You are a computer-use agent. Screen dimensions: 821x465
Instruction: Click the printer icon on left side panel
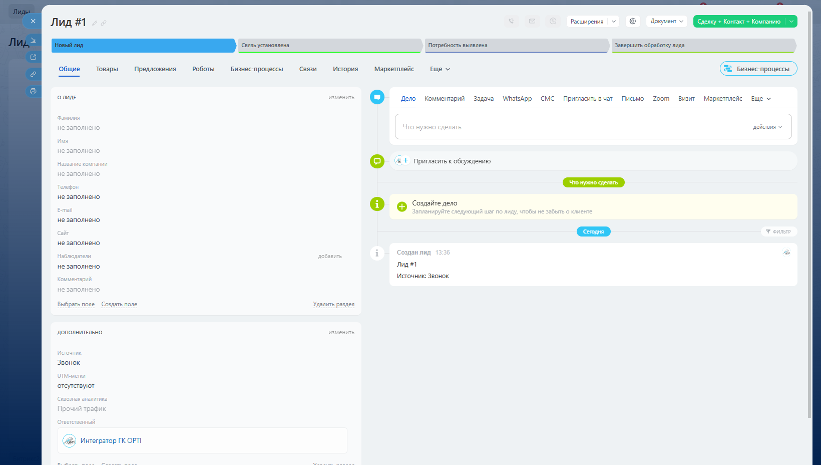pos(33,91)
